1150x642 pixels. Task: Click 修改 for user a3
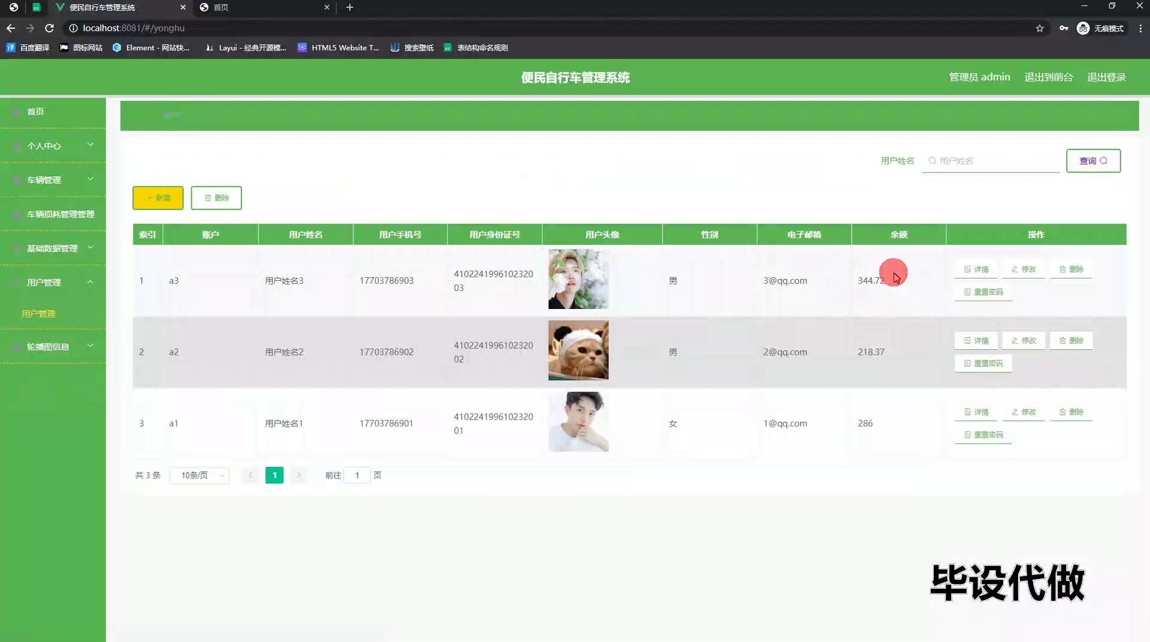(x=1024, y=269)
